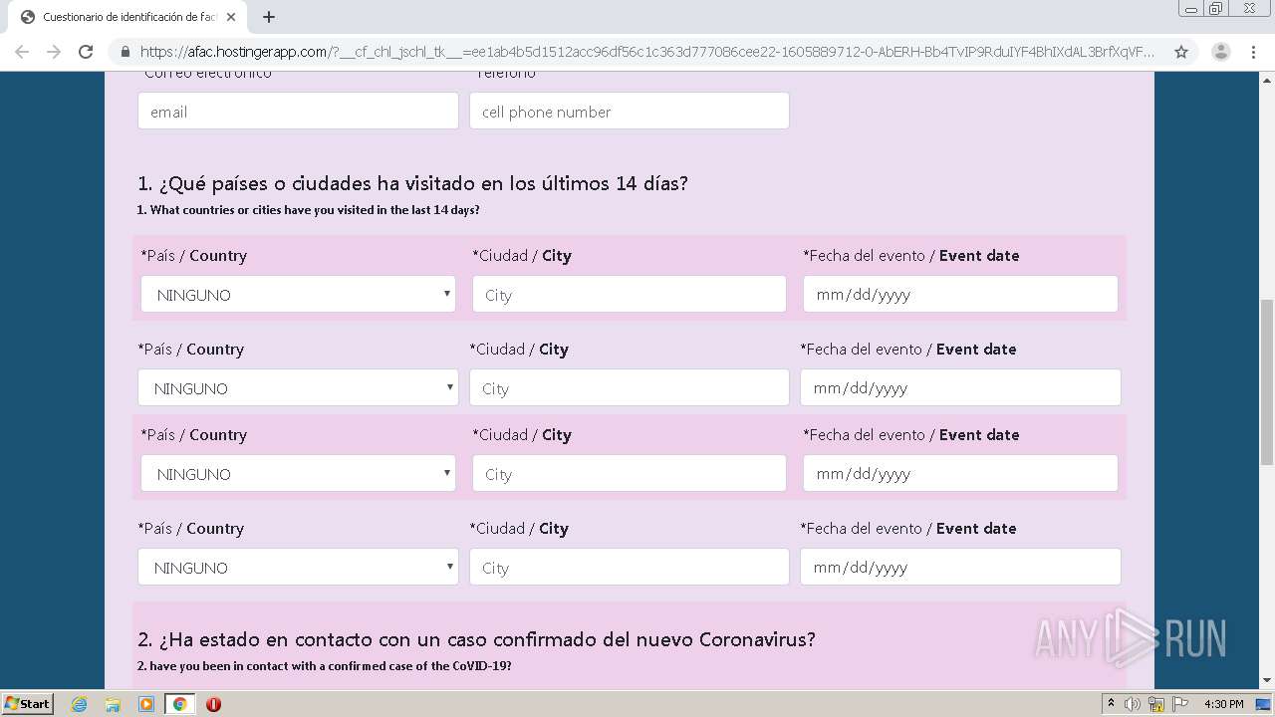Click the cell phone number field
This screenshot has width=1275, height=717.
point(630,111)
